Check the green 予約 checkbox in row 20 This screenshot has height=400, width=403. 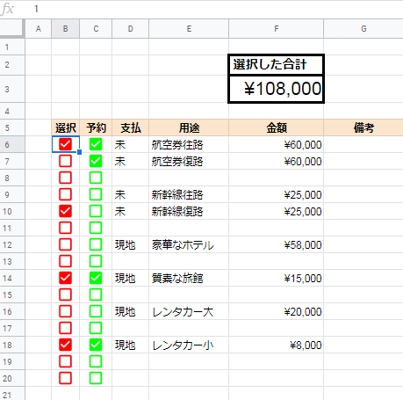(x=96, y=378)
